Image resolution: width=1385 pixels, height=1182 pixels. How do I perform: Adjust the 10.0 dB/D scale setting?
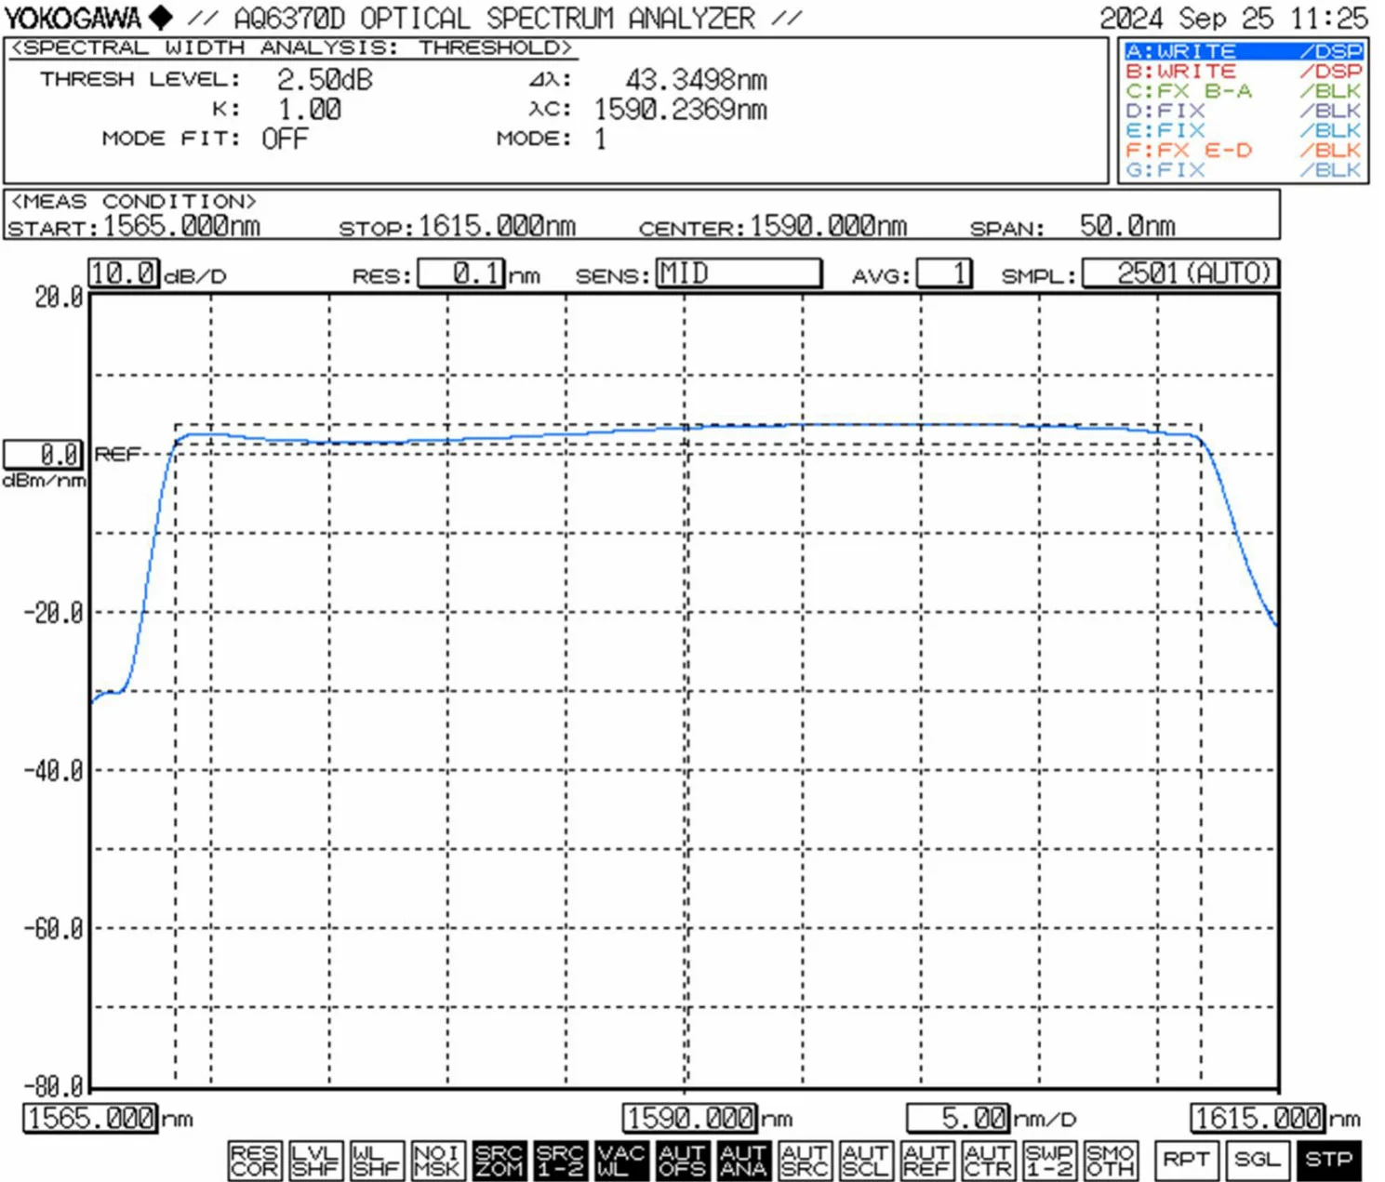pyautogui.click(x=123, y=272)
